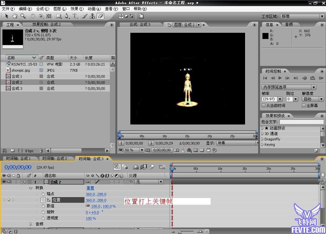Start RAM preview in Time Controls
This screenshot has height=234, width=326.
point(321,78)
